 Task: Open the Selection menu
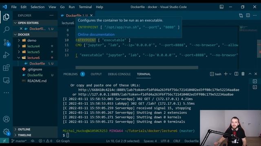click(38, 7)
